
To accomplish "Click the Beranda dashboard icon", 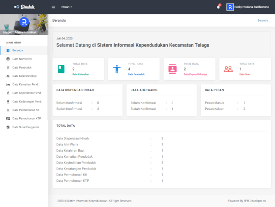I will pyautogui.click(x=8, y=50).
